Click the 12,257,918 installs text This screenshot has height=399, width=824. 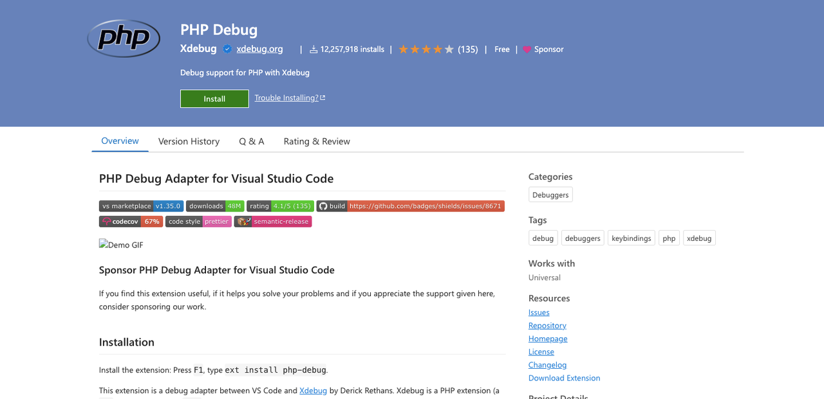click(352, 49)
